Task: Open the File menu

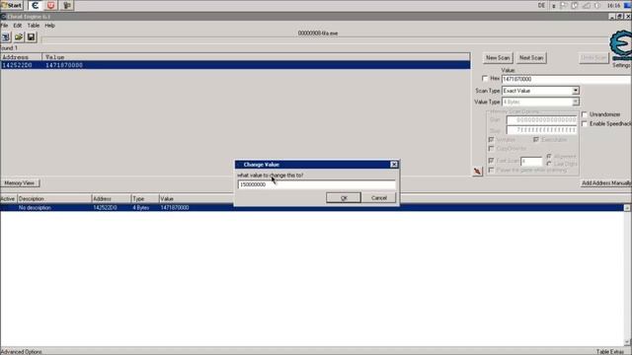Action: click(x=4, y=26)
